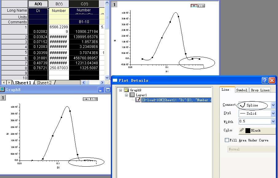The width and height of the screenshot is (278, 178).
Task: Click cell with value 3.70743E6
Action: coord(84,53)
